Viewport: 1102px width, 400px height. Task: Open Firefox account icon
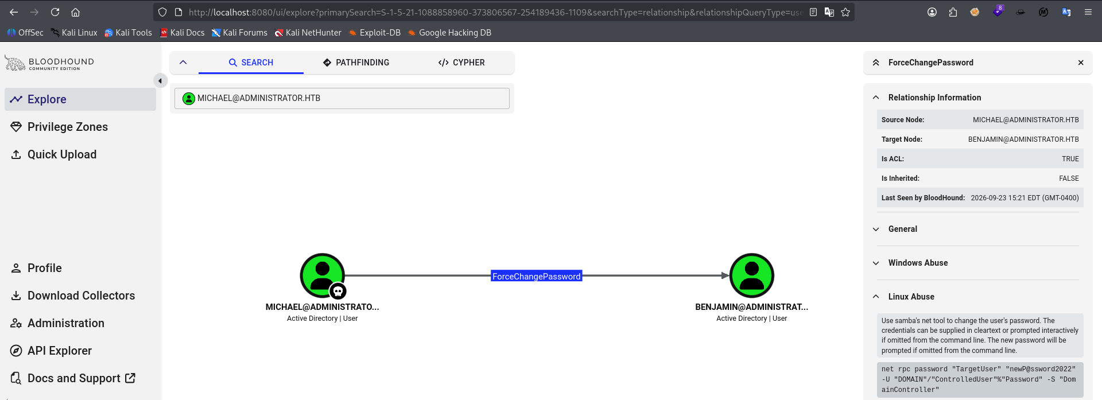932,12
